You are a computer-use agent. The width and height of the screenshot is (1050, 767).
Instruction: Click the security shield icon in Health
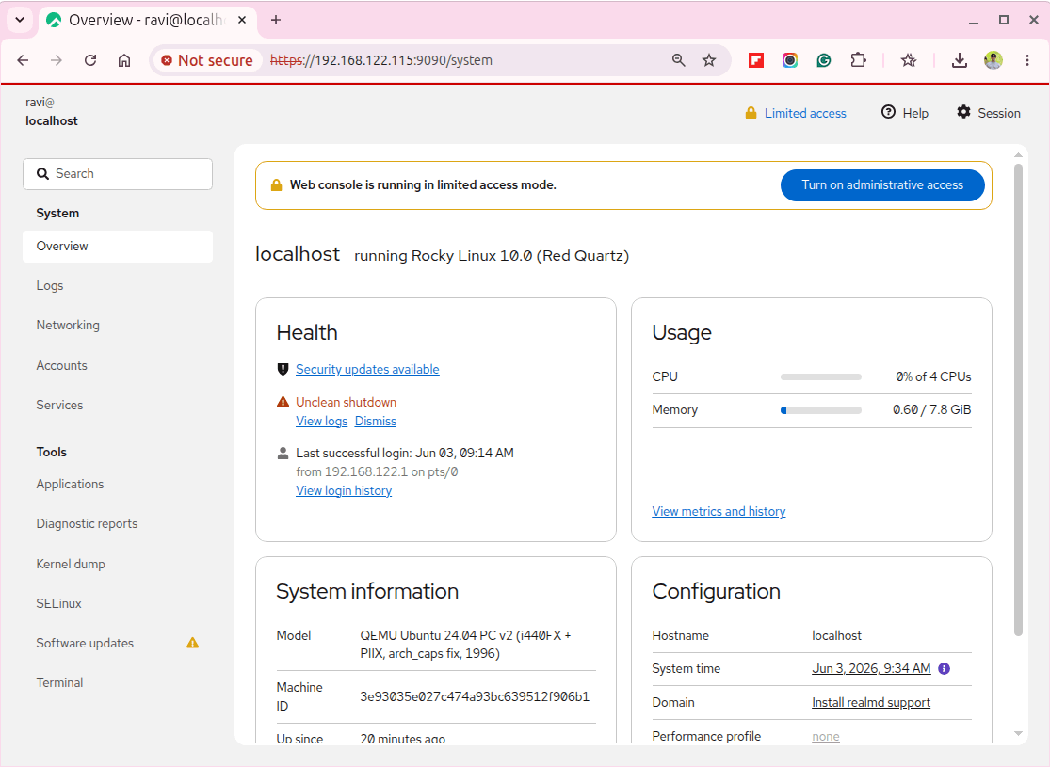[x=283, y=370]
